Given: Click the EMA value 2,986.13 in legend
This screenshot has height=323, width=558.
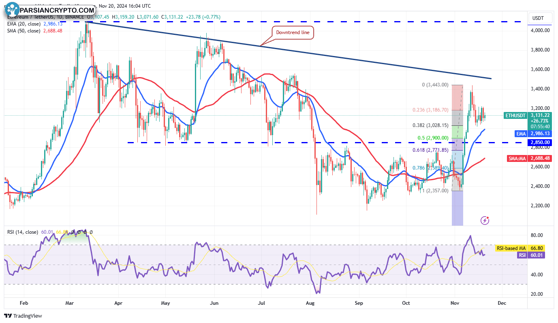Looking at the screenshot, I should [x=53, y=24].
